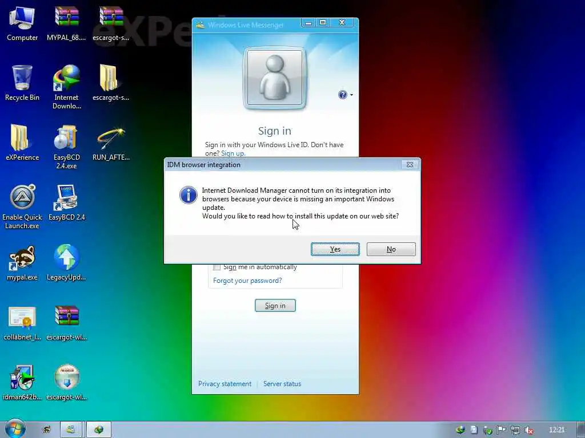Open the 'Sign up.' link

[233, 153]
